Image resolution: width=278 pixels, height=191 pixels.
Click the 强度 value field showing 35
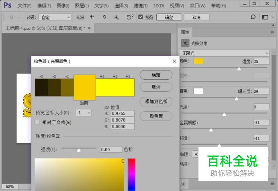(x=262, y=62)
